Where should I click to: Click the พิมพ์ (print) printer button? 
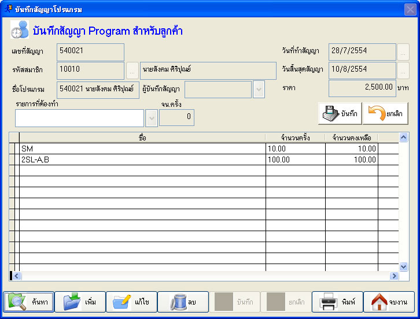pyautogui.click(x=337, y=302)
